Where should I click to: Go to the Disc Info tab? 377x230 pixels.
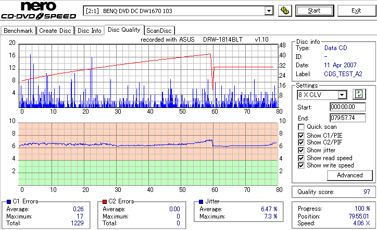[90, 31]
